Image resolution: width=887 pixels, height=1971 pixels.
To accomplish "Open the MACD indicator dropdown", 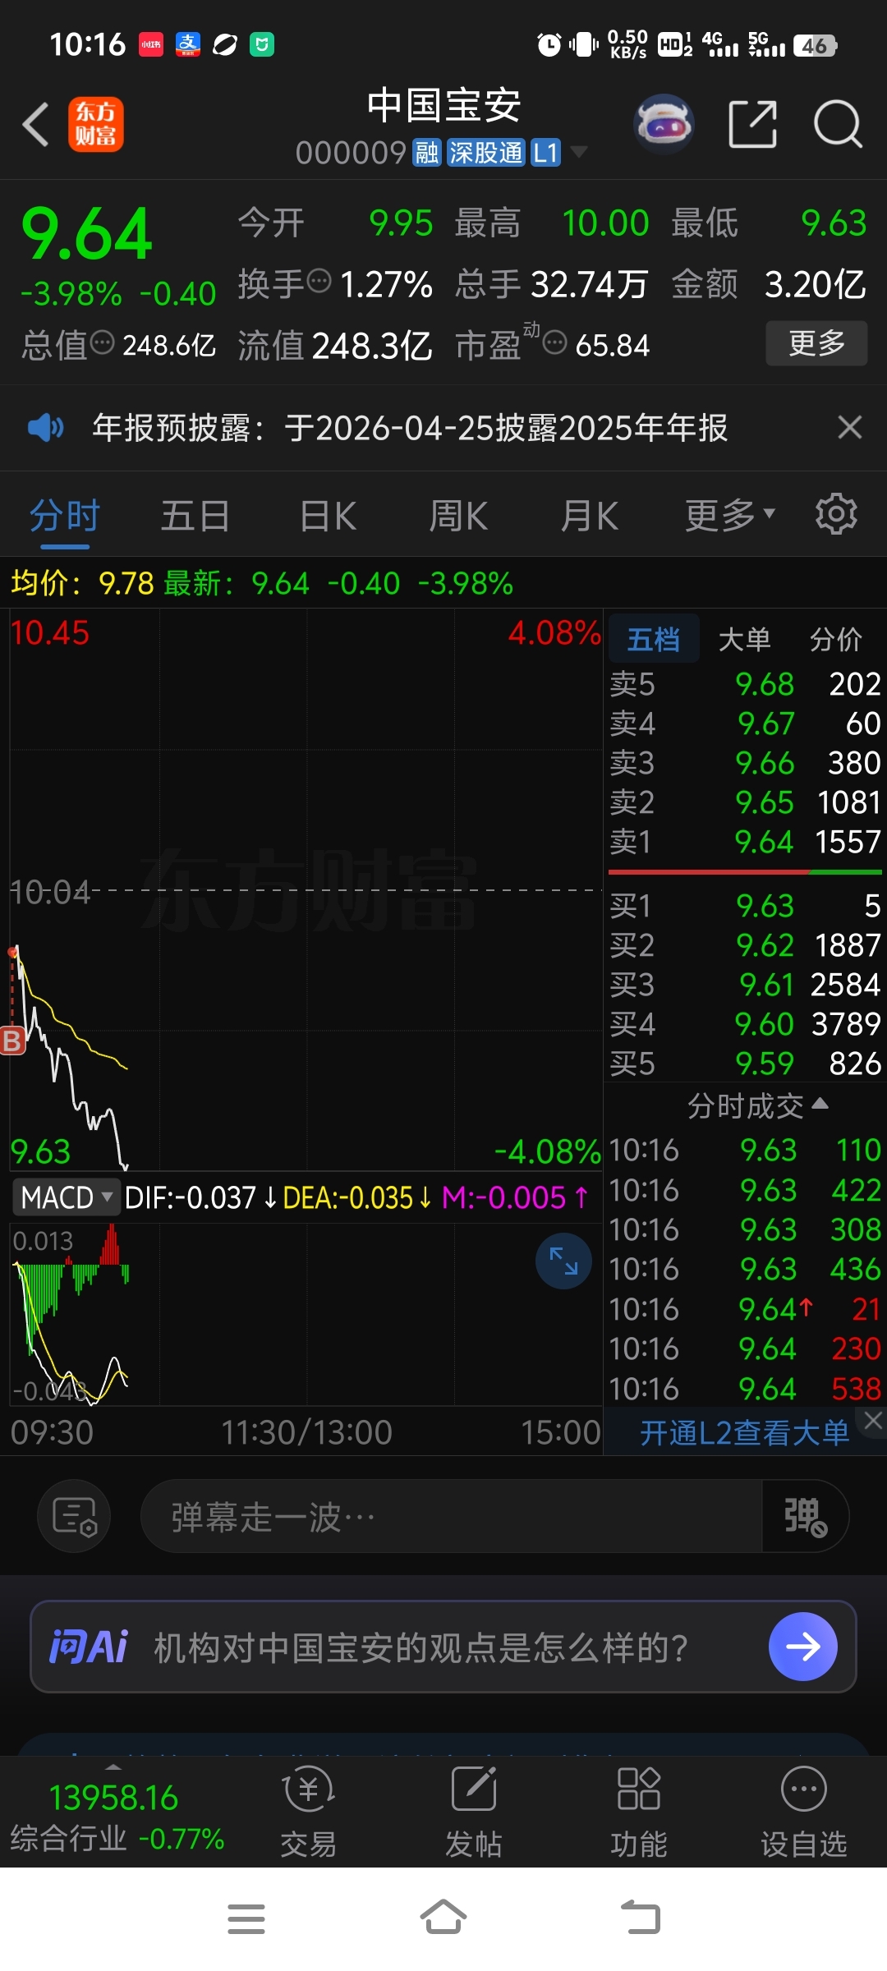I will point(66,1197).
